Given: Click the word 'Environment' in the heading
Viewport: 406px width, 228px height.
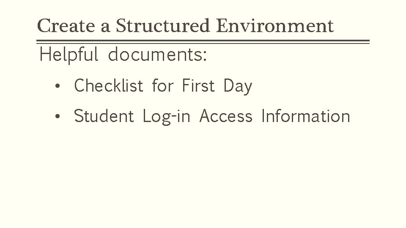Looking at the screenshot, I should [275, 26].
